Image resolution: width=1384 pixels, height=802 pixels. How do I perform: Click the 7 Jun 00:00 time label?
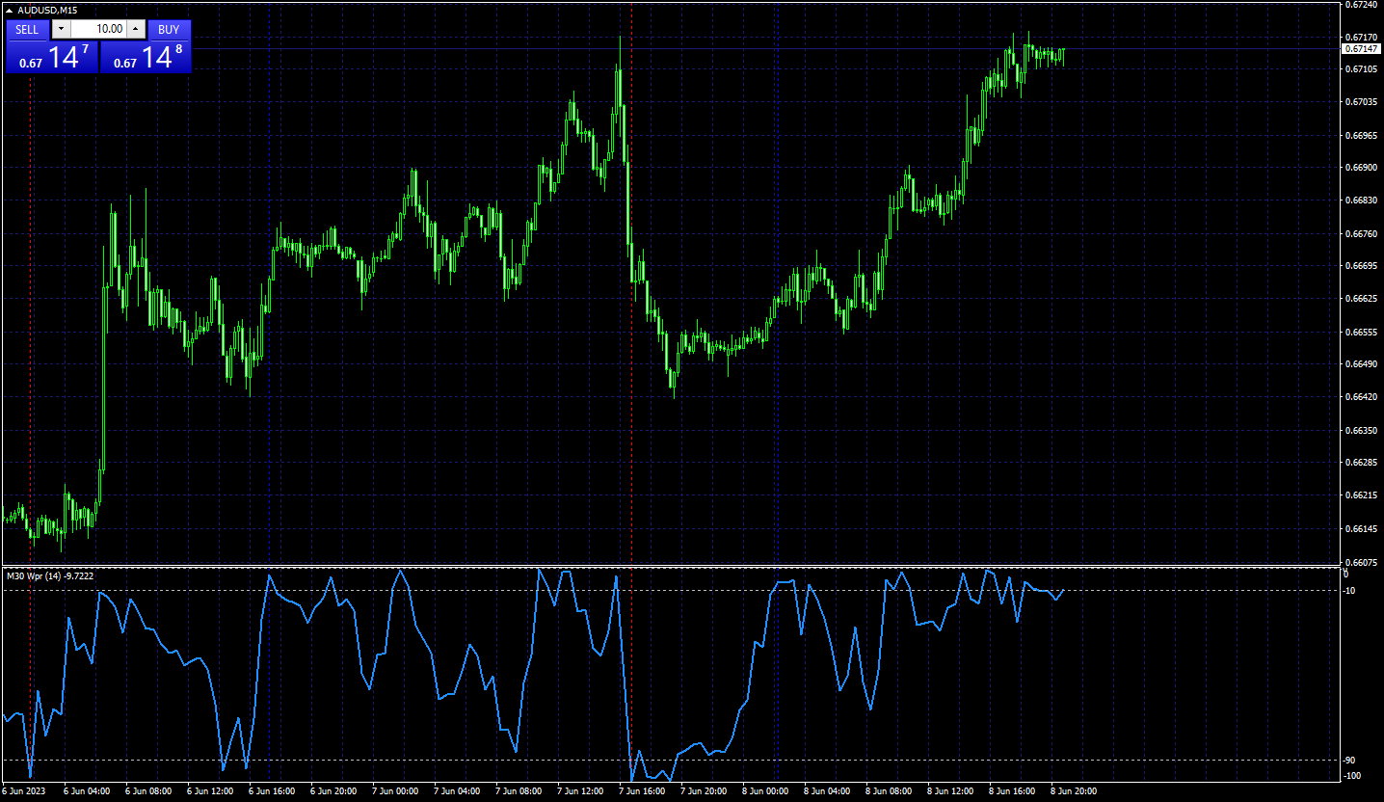395,791
